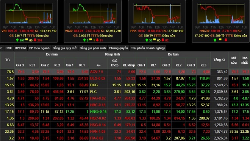Screen dimensions: 250x141
Task: Click the DXG stock symbol
Action: [x=94, y=85]
